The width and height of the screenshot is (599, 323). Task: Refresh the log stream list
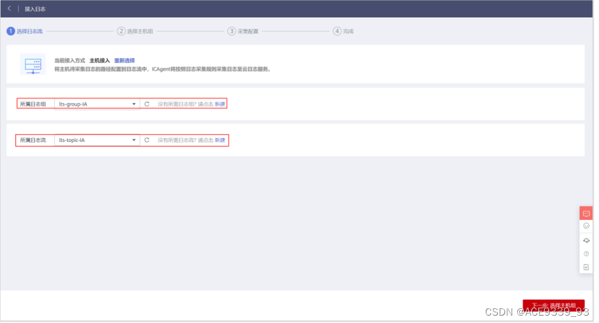[147, 140]
